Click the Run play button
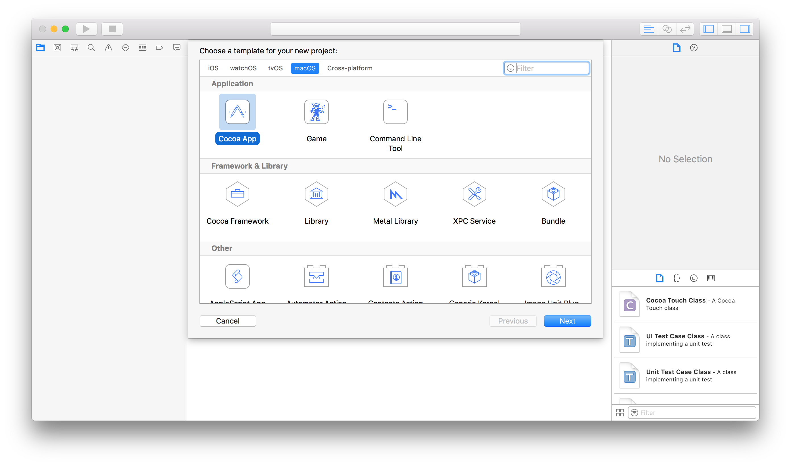The height and width of the screenshot is (466, 791). (86, 29)
